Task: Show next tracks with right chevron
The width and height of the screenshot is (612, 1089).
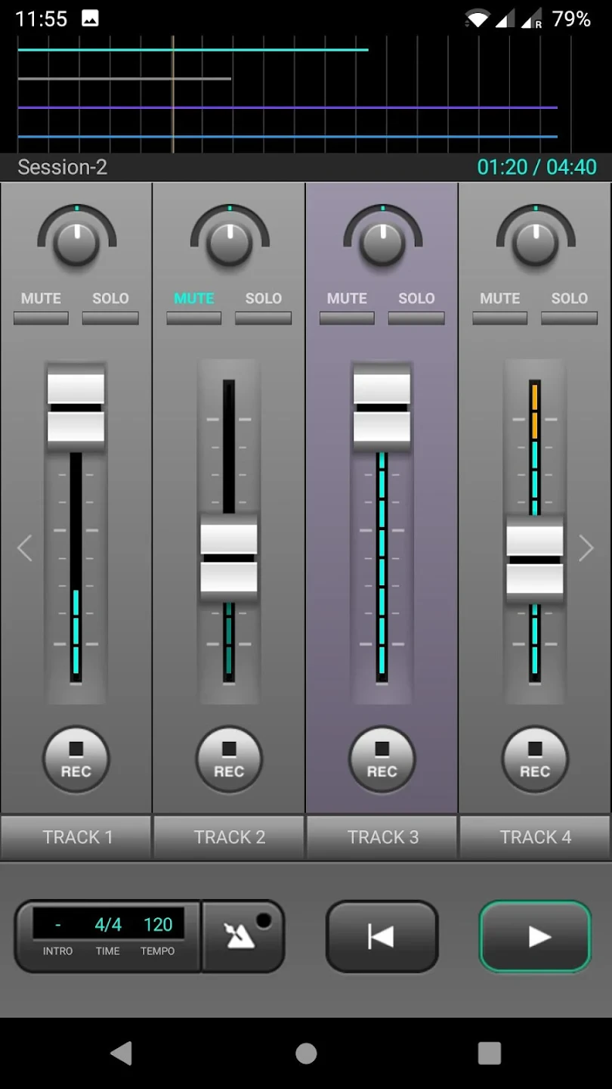Action: click(x=586, y=548)
